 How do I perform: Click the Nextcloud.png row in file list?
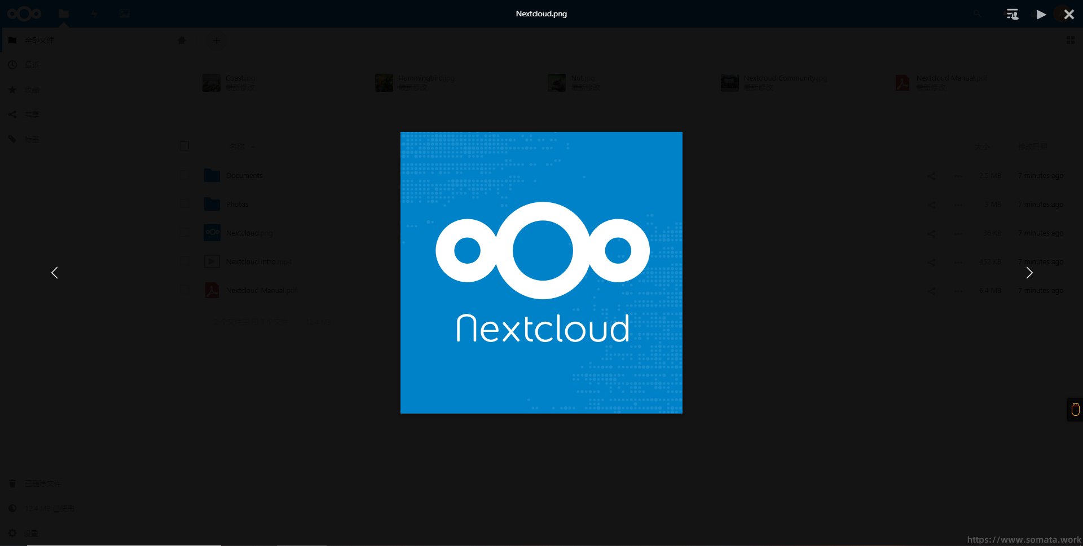(x=249, y=233)
